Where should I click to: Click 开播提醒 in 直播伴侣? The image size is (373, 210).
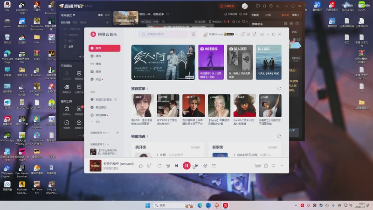231,14
